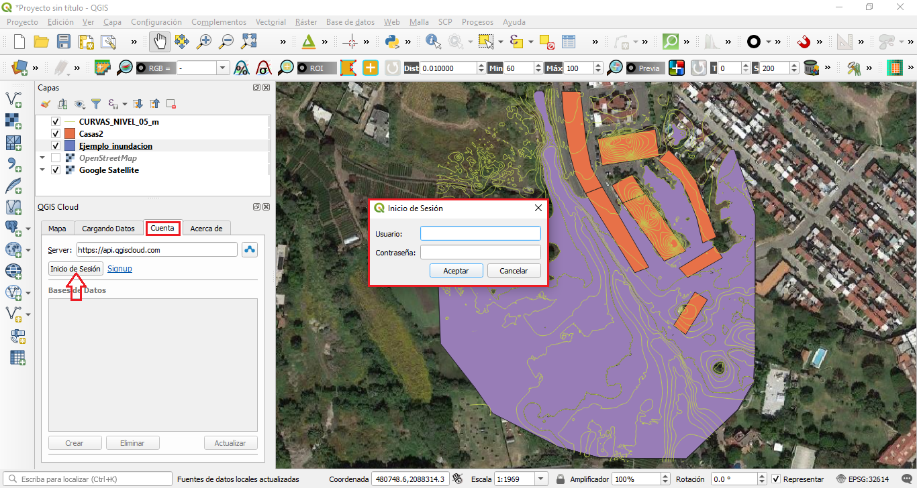Open the Python console icon

392,42
